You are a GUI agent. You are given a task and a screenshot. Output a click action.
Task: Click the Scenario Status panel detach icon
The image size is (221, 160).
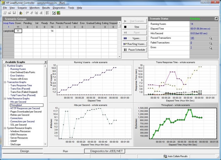click(216, 19)
